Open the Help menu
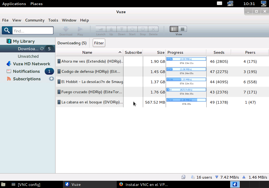The height and width of the screenshot is (188, 269). [84, 20]
